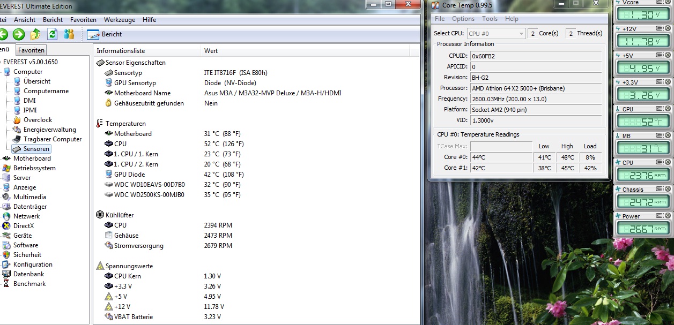Open the Hilfe menu

pos(150,20)
